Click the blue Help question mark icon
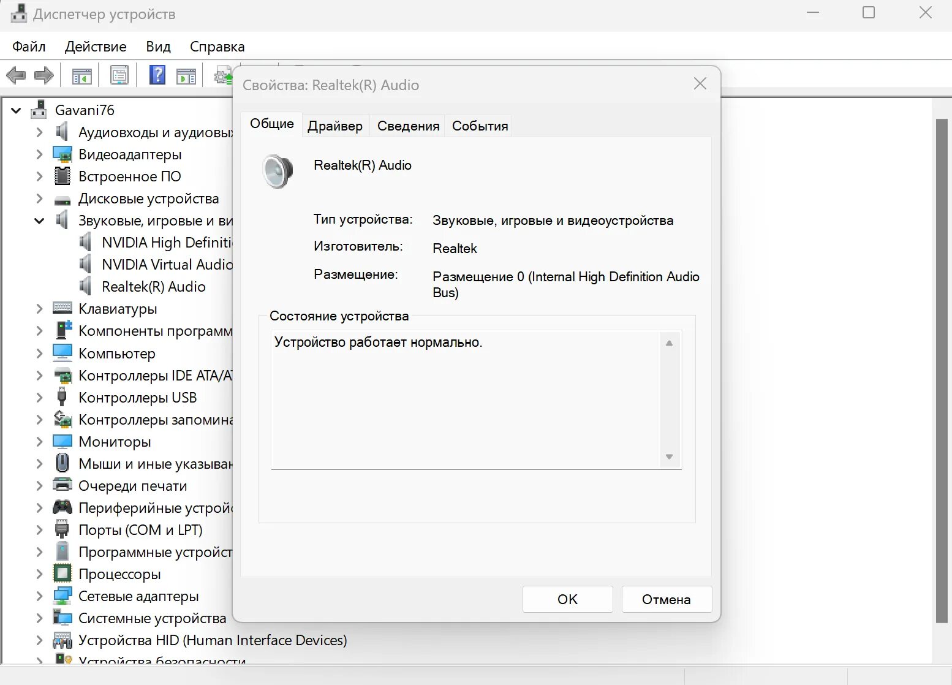 coord(157,75)
